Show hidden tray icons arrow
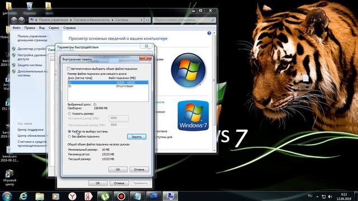The width and height of the screenshot is (358, 201). [x=317, y=197]
